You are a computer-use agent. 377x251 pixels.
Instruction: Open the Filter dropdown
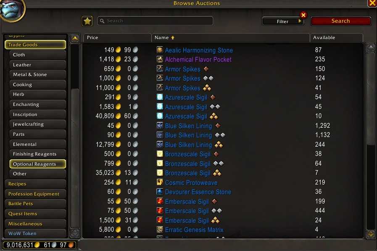coord(283,21)
